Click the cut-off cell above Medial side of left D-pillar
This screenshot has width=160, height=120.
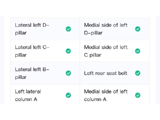click(x=114, y=17)
